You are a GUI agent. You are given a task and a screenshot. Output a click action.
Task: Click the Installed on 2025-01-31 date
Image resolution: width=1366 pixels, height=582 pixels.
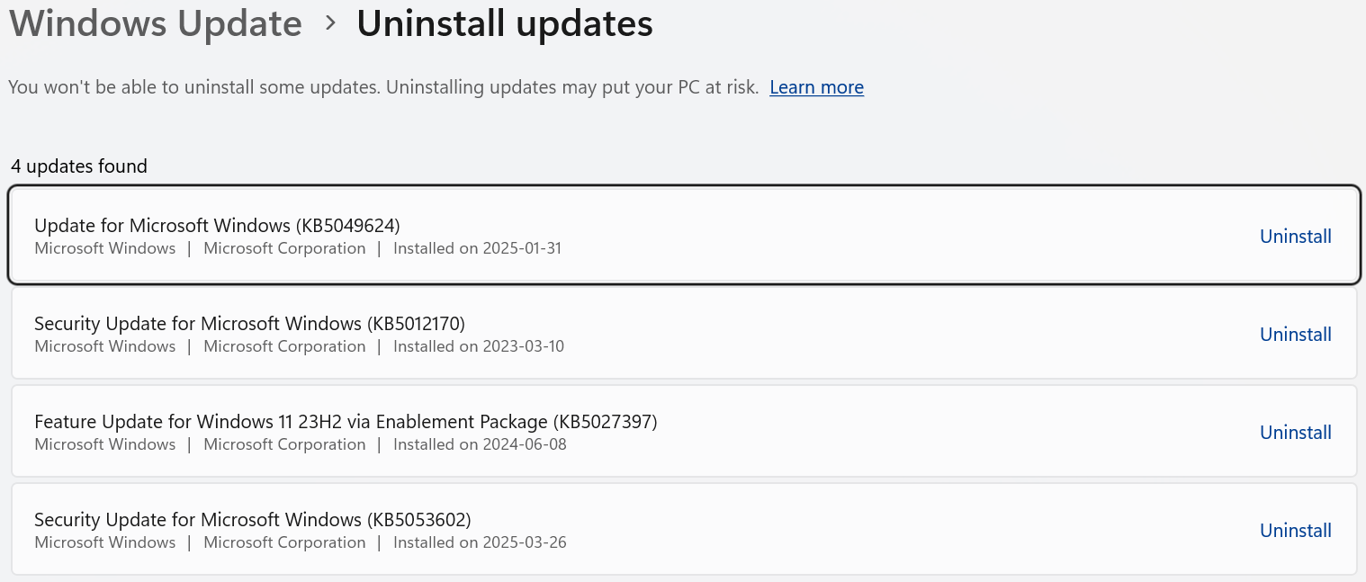[477, 248]
